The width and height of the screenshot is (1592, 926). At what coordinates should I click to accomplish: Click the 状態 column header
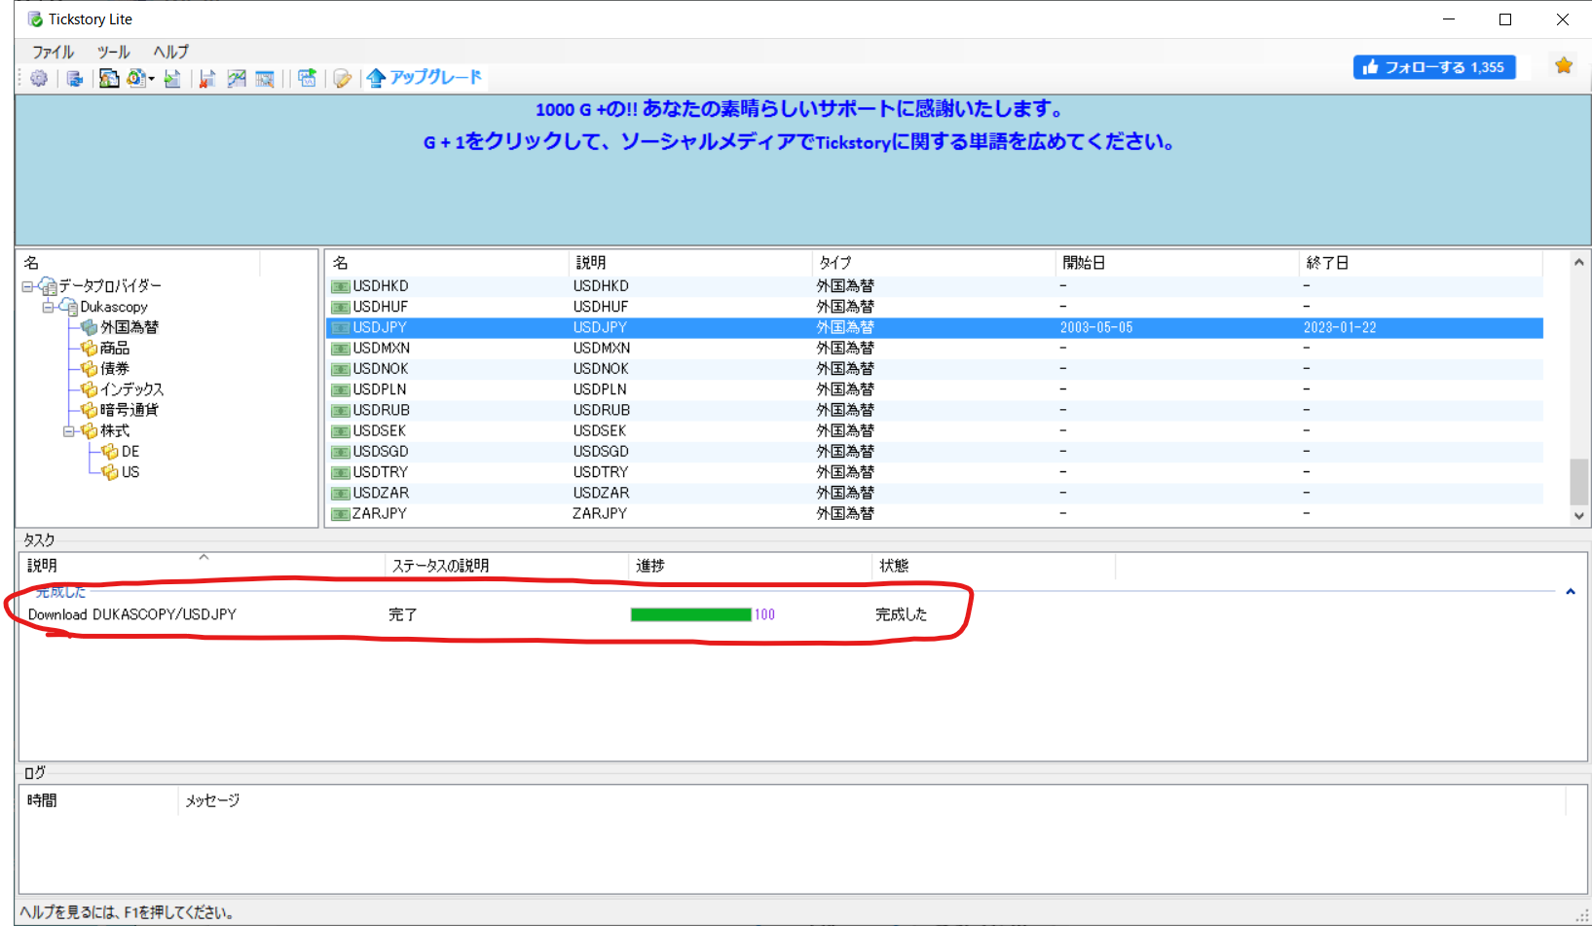993,566
